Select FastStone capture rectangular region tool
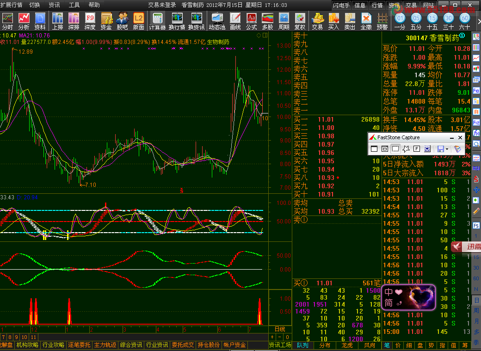The height and width of the screenshot is (351, 481). 395,149
